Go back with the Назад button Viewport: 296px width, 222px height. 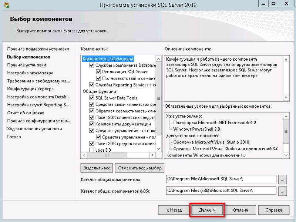174,210
